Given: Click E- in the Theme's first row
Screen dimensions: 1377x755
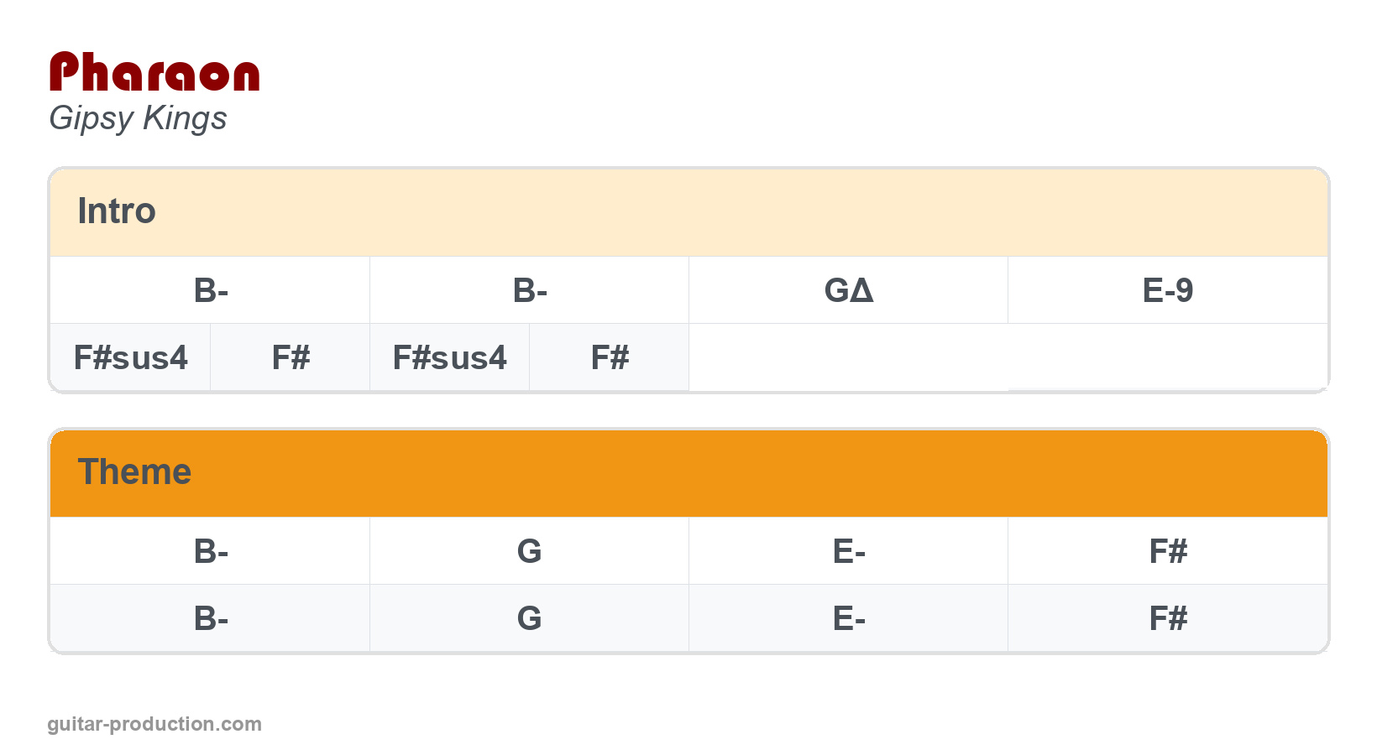Looking at the screenshot, I should pyautogui.click(x=849, y=551).
